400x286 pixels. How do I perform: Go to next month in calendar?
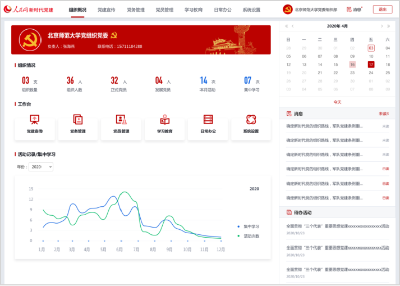tap(381, 26)
